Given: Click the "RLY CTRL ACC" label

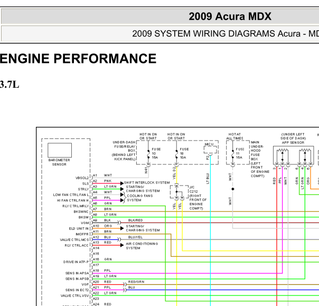Looking at the screenshot, I should coord(77,245).
